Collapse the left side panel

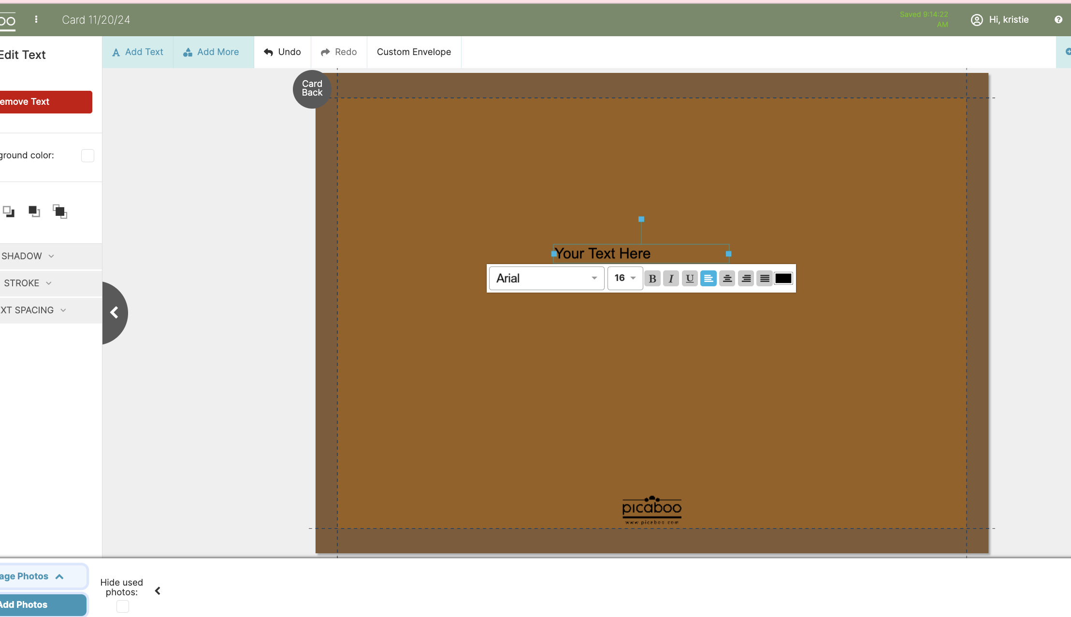[114, 313]
